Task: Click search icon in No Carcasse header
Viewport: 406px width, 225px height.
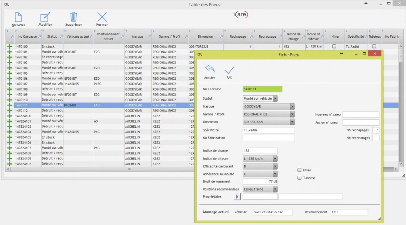Action: tap(40, 37)
